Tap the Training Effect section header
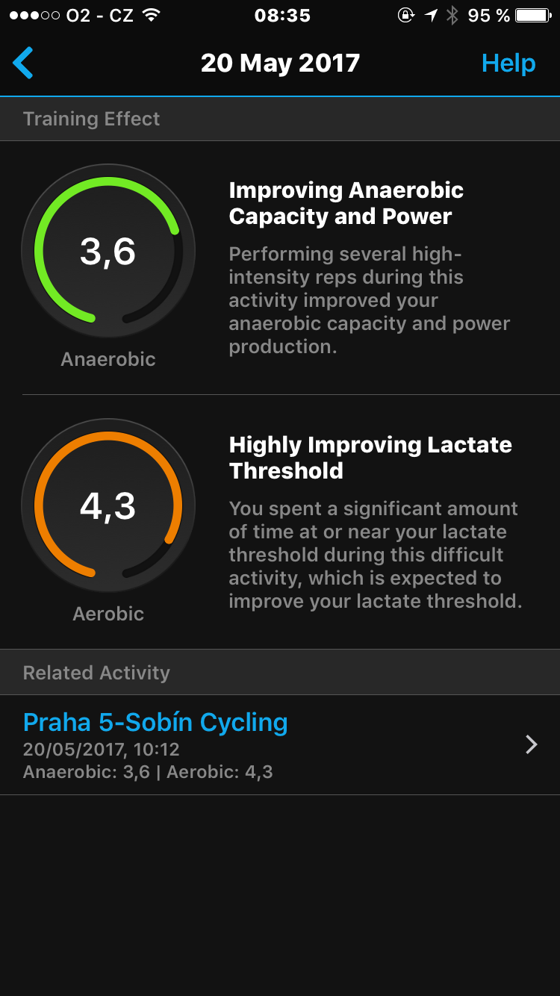The height and width of the screenshot is (996, 560). [x=92, y=119]
